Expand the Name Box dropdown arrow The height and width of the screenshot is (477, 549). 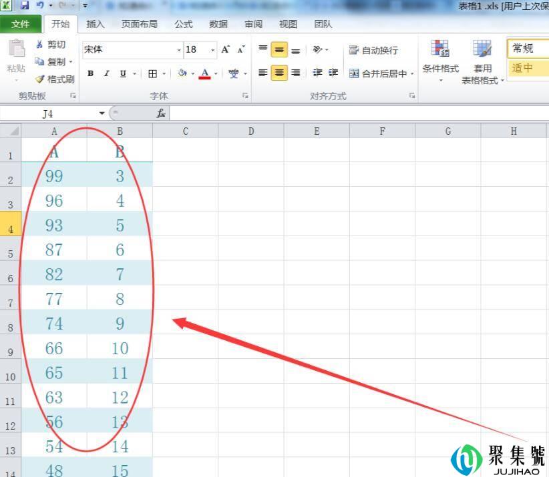tap(102, 113)
